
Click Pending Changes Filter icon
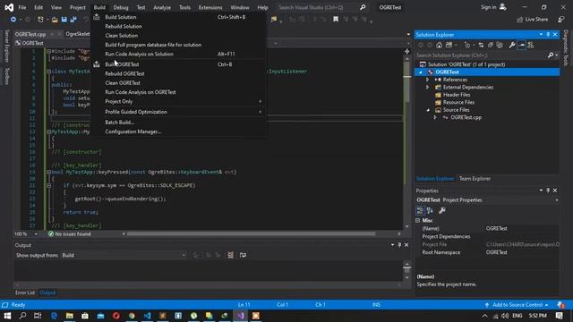[467, 45]
